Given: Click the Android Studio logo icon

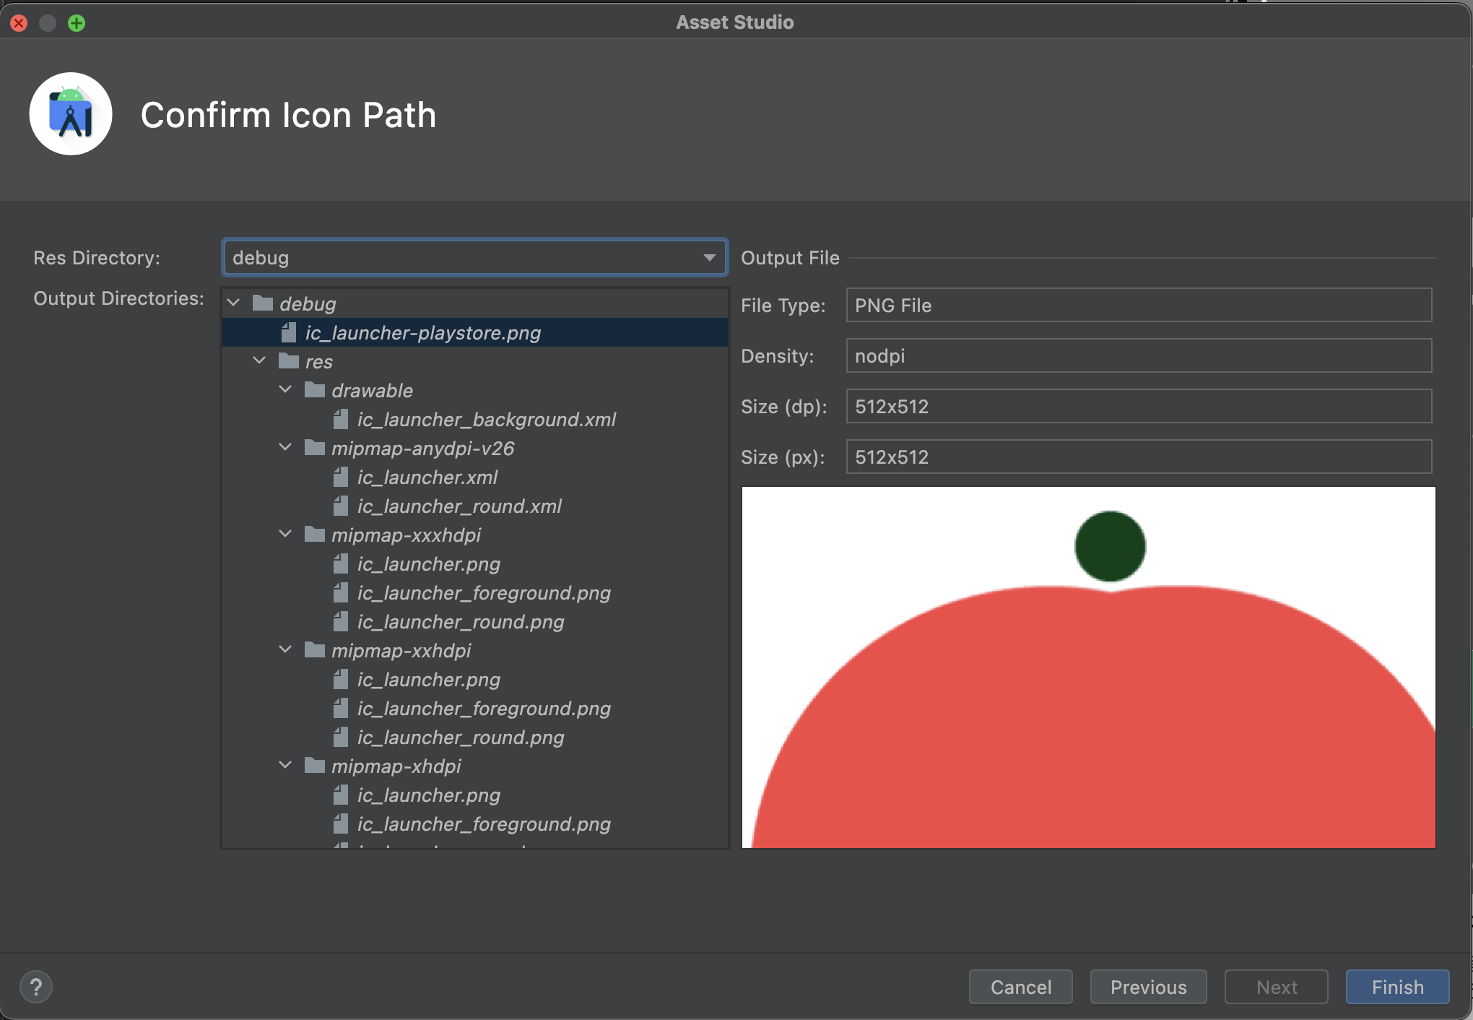Looking at the screenshot, I should pos(71,114).
